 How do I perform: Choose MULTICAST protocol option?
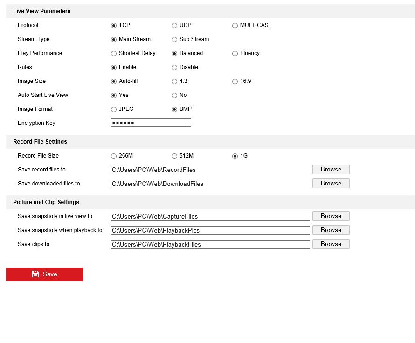235,26
